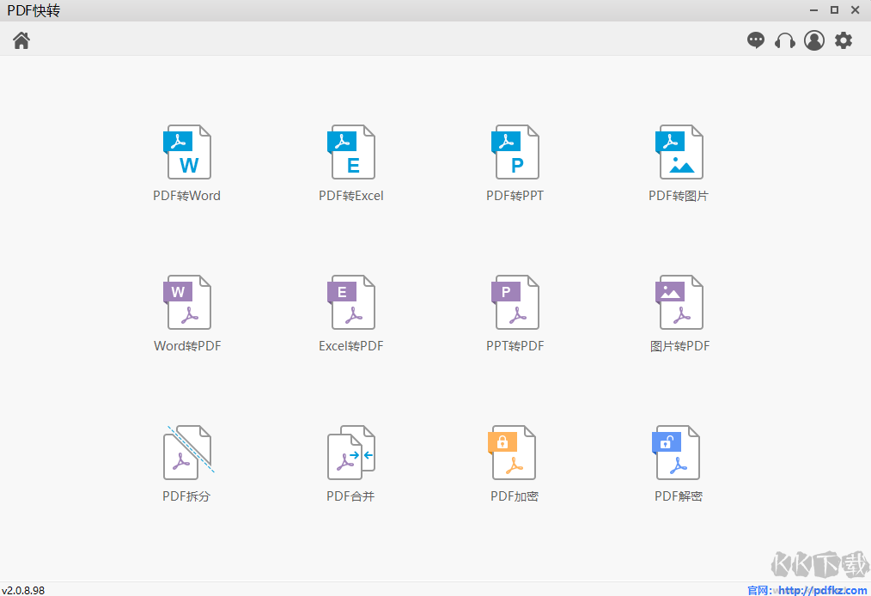Visit the official site http://pdfkz.com link
This screenshot has width=871, height=596.
822,590
